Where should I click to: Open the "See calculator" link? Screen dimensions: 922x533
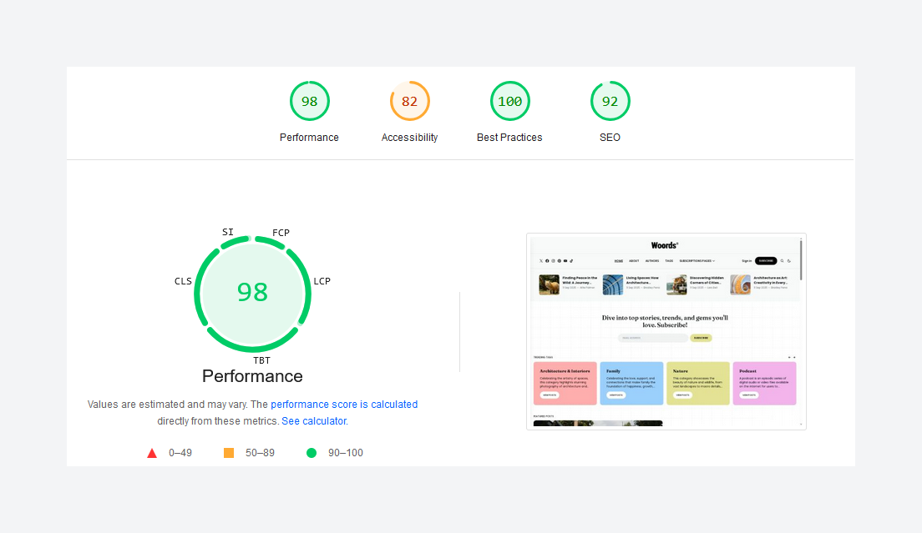pos(313,421)
